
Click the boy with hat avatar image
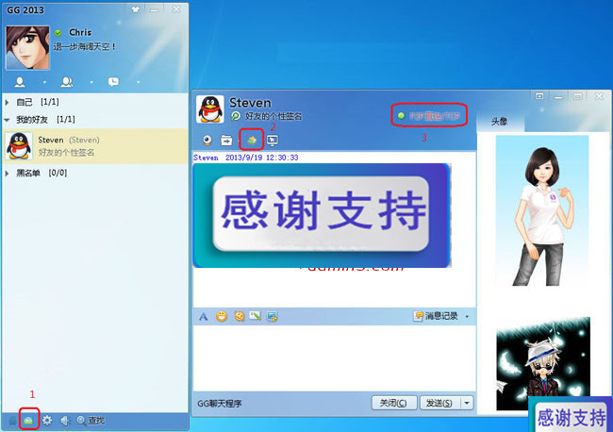point(543,363)
